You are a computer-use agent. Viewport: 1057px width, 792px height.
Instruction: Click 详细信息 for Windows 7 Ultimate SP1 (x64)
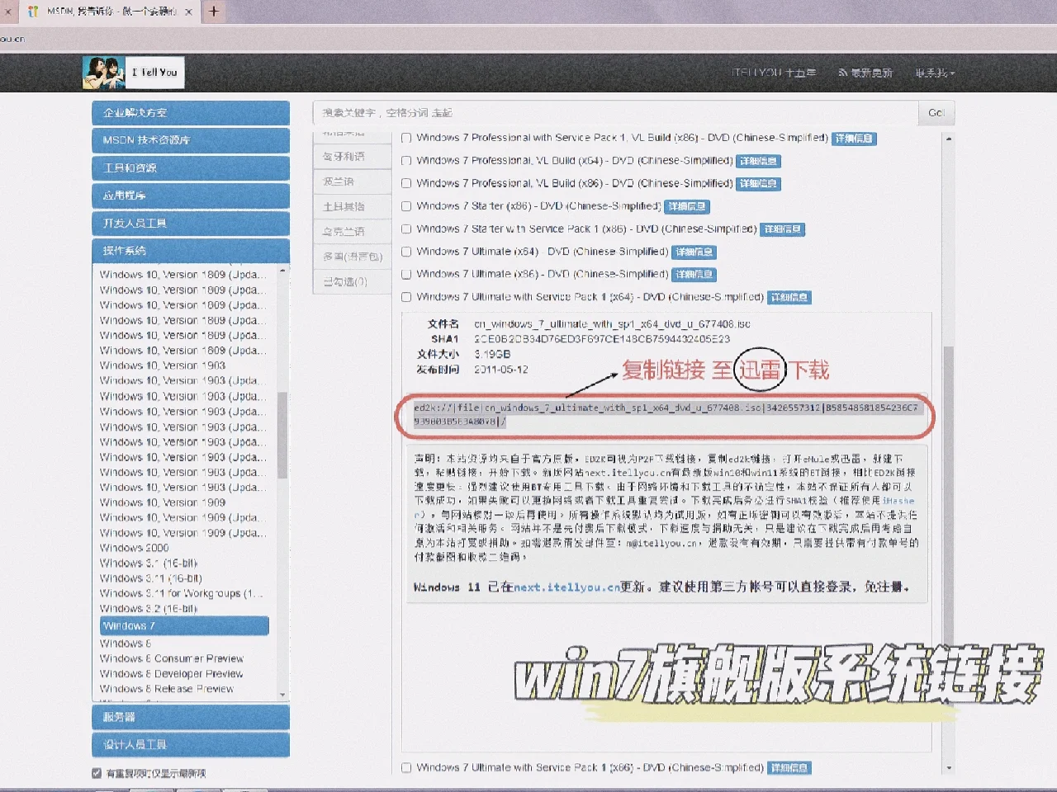click(x=789, y=297)
